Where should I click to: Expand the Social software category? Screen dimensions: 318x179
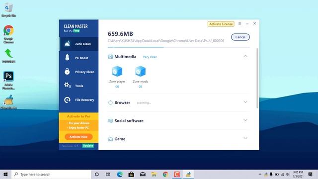tap(245, 120)
